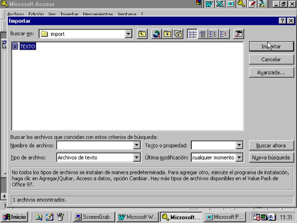
Task: Launch Excel from the Office shortcut bar
Action: 220,4
